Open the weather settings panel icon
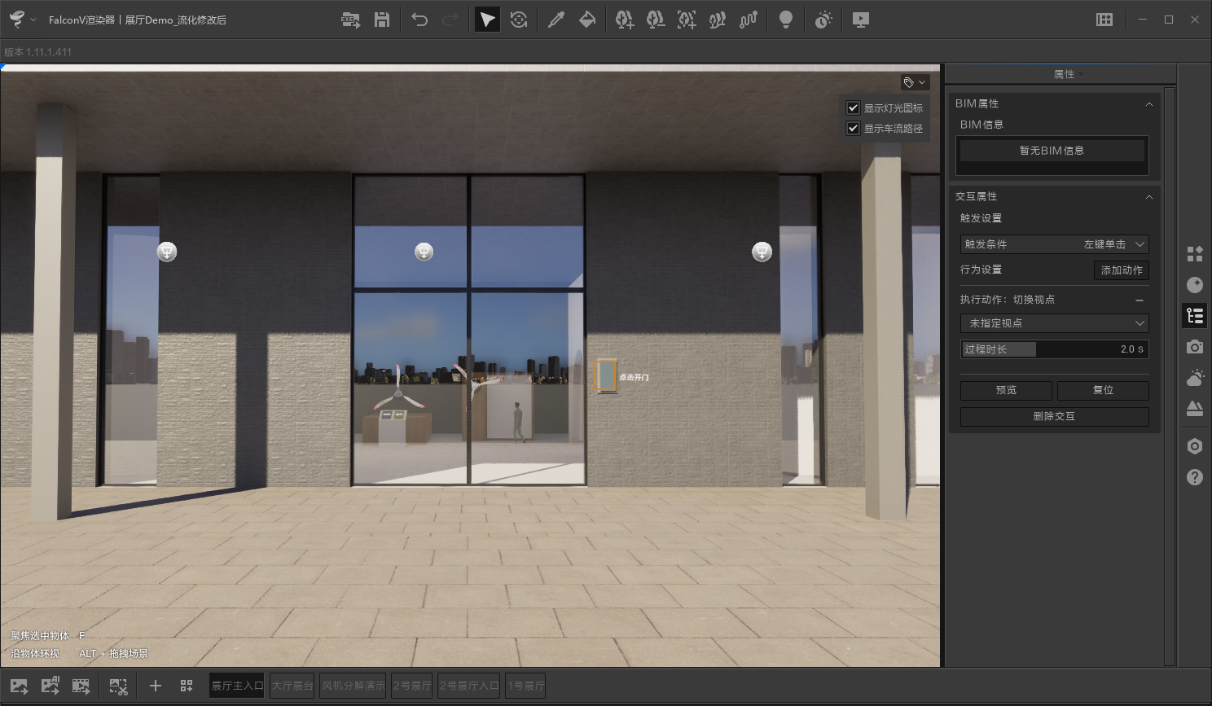Viewport: 1212px width, 706px height. click(x=1194, y=377)
